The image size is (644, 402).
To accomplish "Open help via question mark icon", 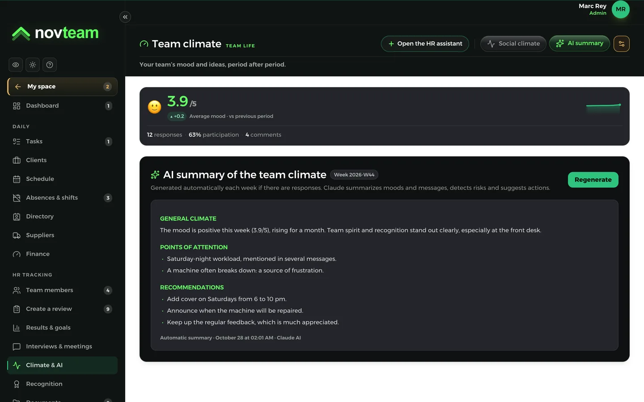I will 50,65.
